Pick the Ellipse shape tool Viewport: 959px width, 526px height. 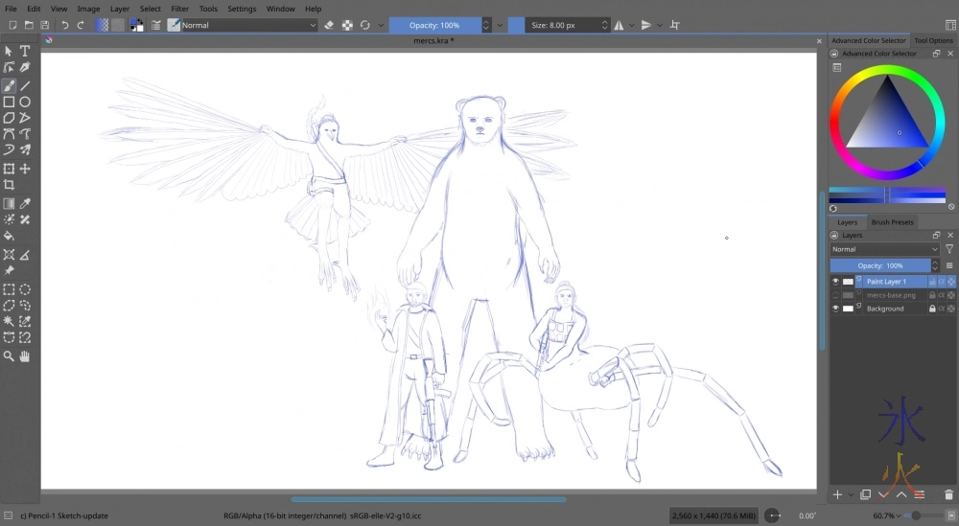25,102
